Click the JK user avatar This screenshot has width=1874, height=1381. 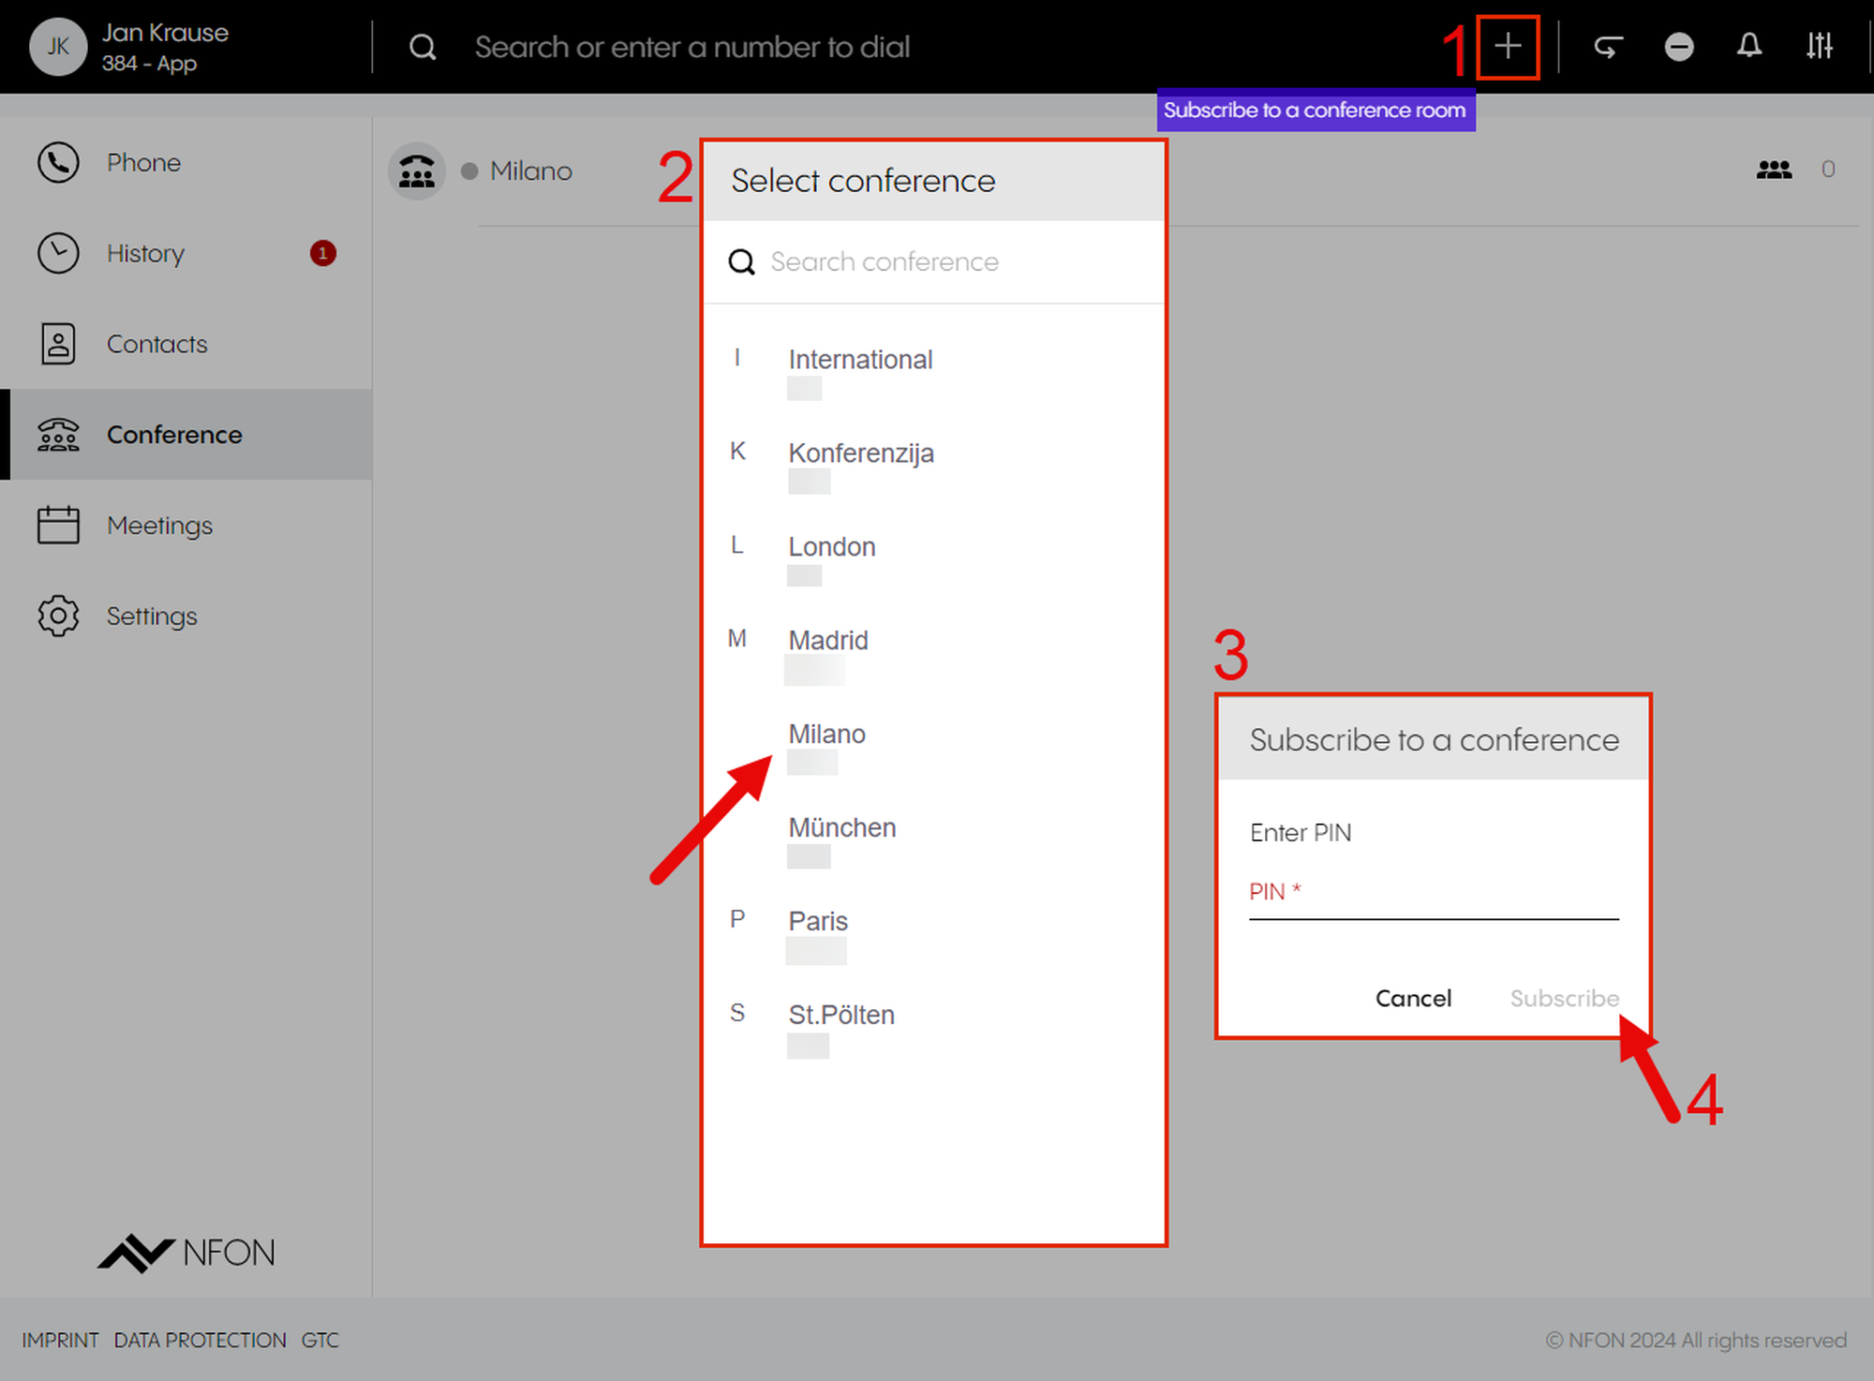click(x=58, y=47)
